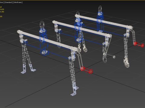Select the front white horizontal bar

coord(47,40)
